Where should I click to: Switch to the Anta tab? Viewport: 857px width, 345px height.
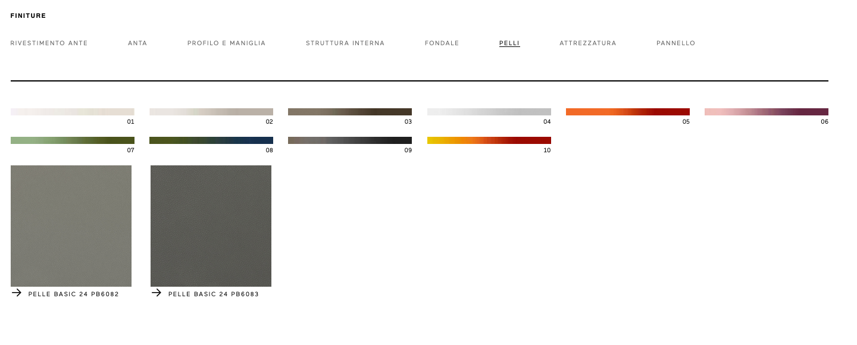[x=137, y=43]
